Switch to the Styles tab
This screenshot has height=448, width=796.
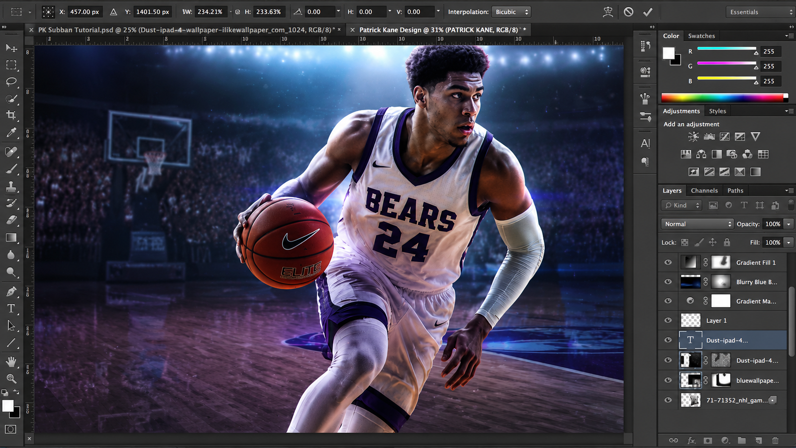pos(717,111)
